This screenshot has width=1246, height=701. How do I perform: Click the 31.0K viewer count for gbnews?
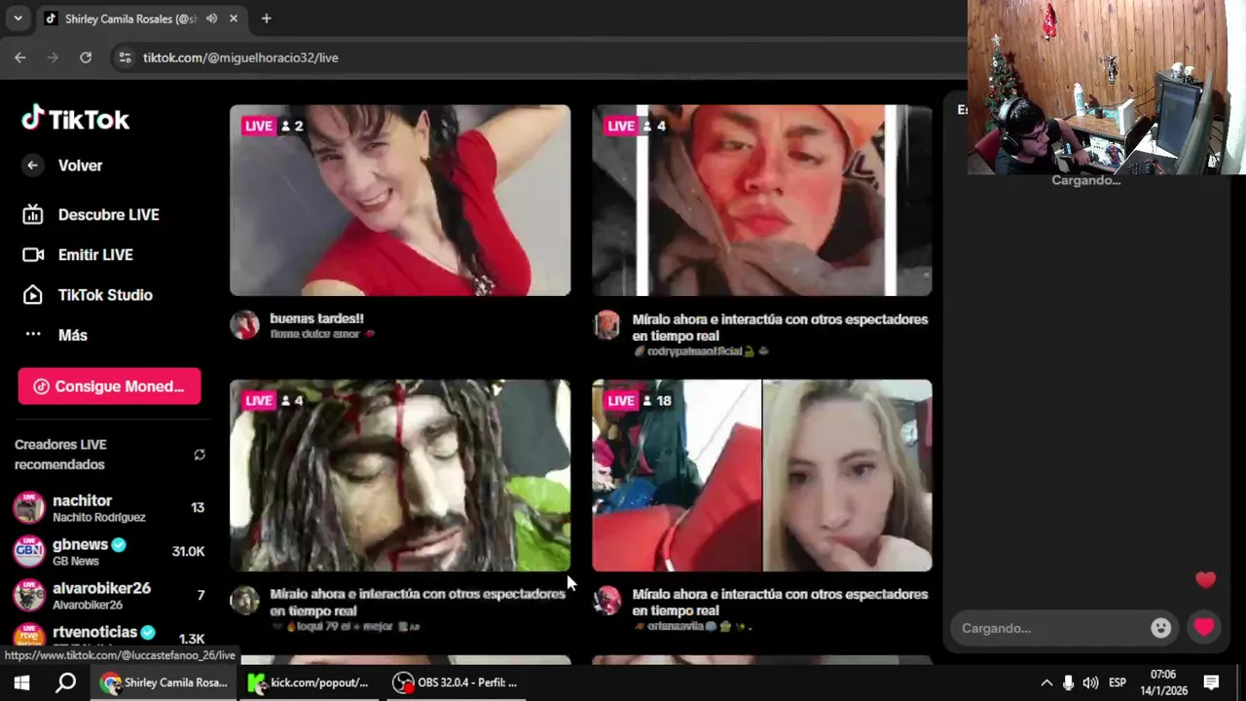[188, 551]
